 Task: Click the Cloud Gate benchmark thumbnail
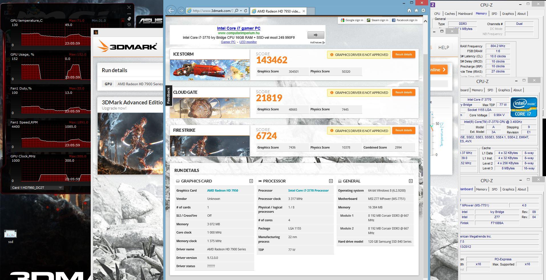[x=210, y=107]
